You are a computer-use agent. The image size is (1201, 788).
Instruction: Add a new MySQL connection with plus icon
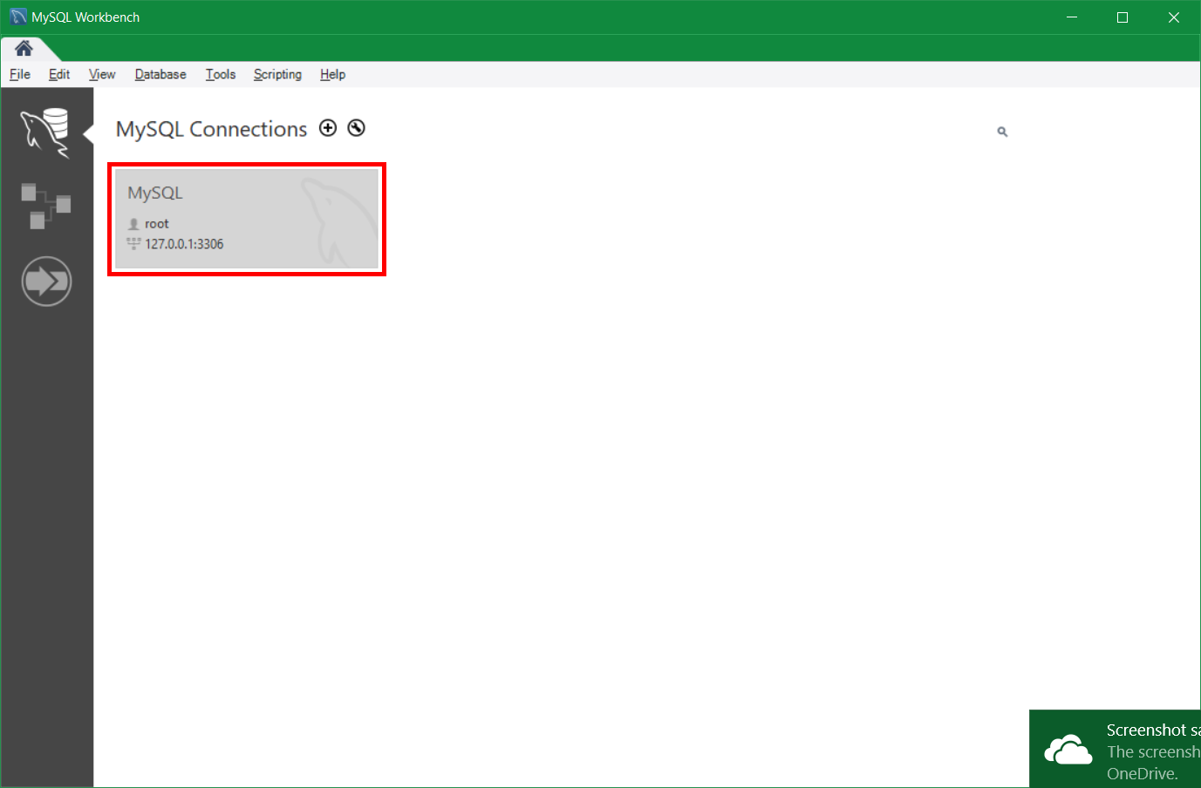tap(328, 128)
